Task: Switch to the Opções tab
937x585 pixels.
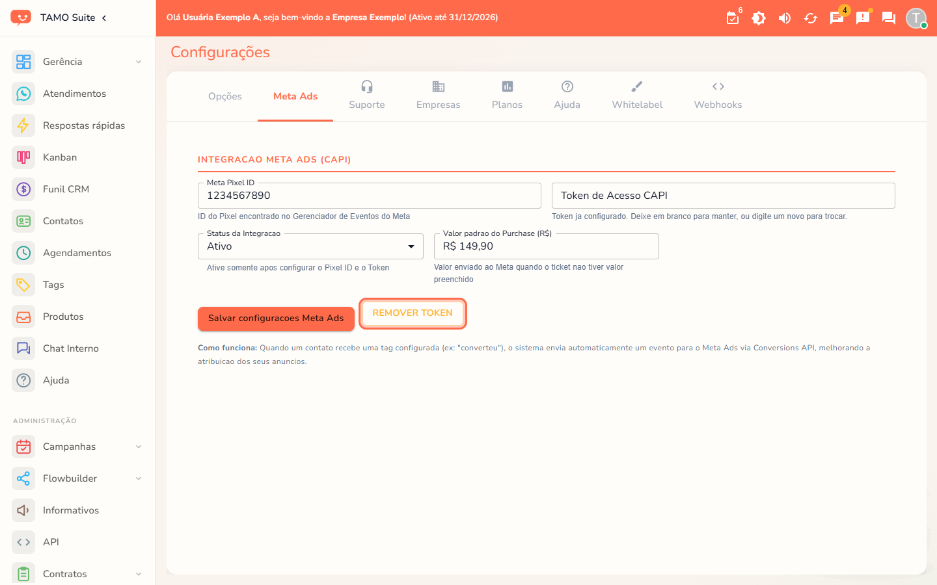Action: (x=225, y=96)
